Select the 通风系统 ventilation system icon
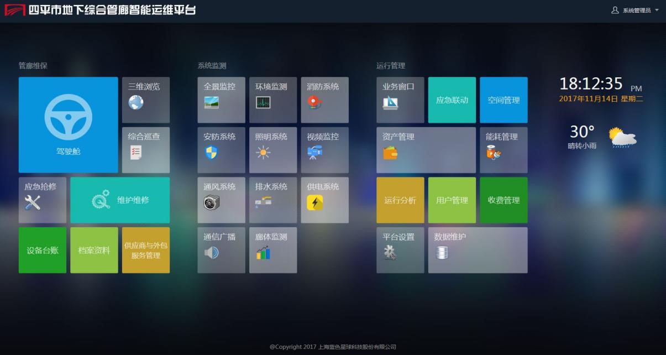 pos(221,200)
